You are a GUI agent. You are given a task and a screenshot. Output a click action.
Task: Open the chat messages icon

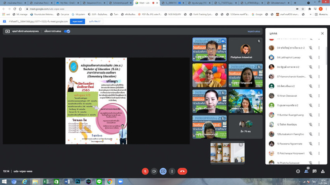(x=314, y=171)
